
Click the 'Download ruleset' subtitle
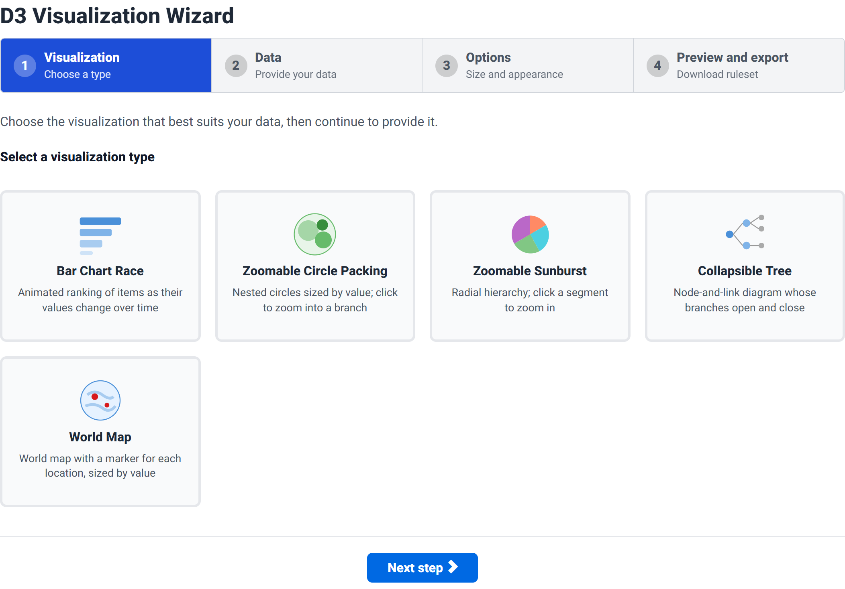coord(717,74)
